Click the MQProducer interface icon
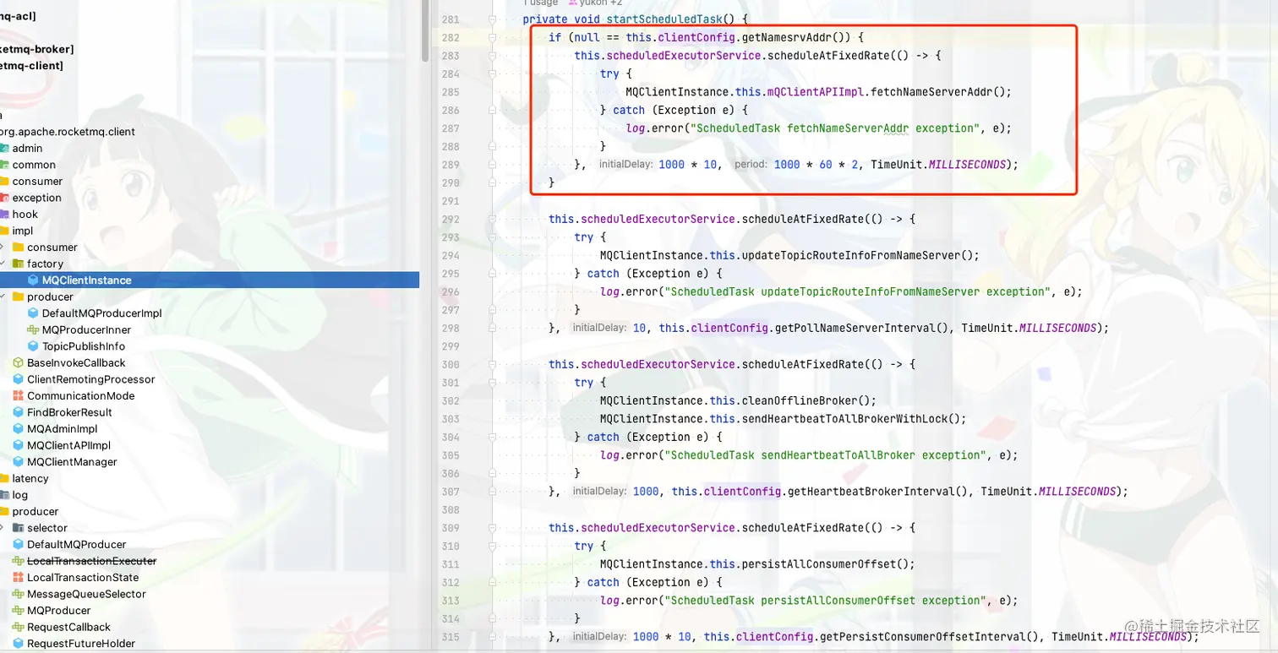 19,610
